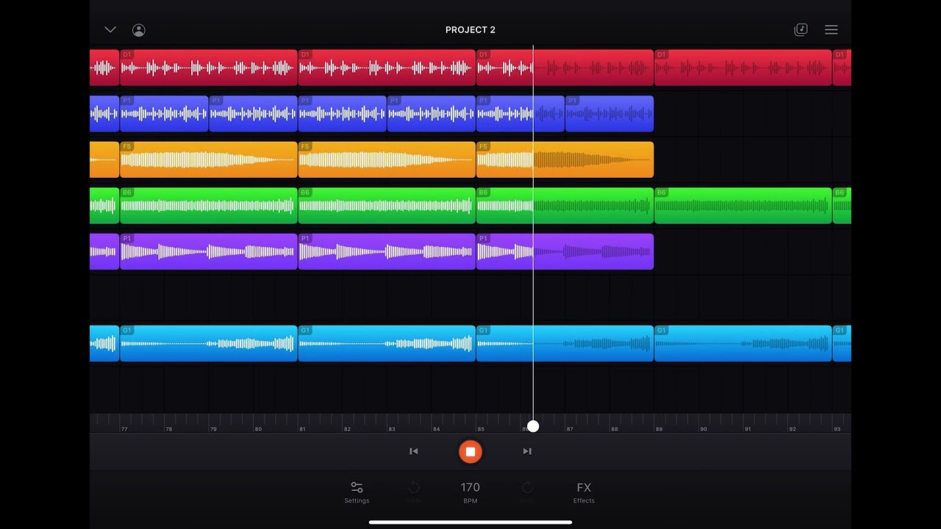The height and width of the screenshot is (529, 941).
Task: Jump to bar 80 on the ruler
Action: point(257,429)
